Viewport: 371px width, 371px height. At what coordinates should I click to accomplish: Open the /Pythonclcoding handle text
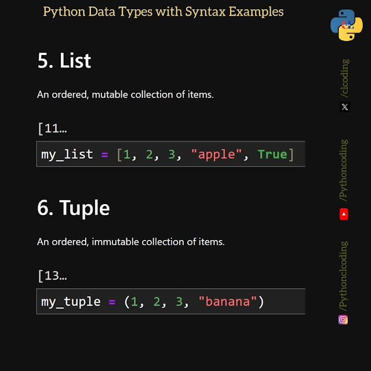(x=343, y=276)
